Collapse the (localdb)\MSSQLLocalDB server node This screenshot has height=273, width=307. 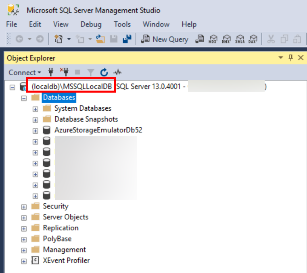coord(13,87)
